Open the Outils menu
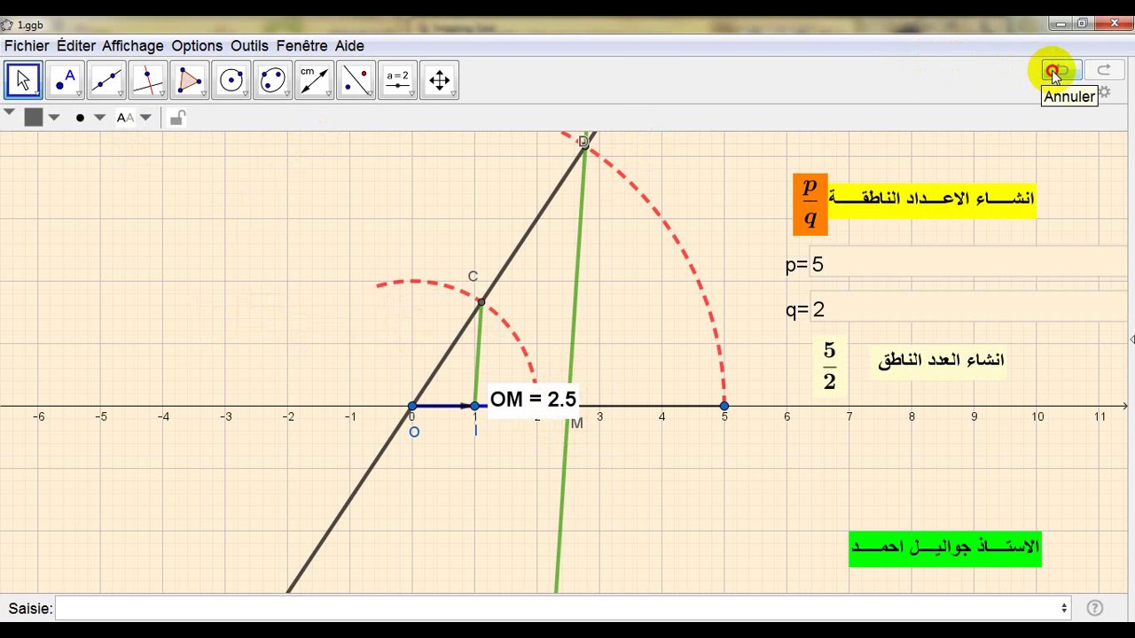 [249, 46]
